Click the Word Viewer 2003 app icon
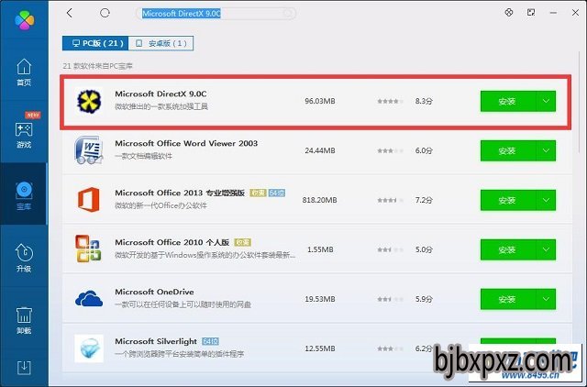Image resolution: width=587 pixels, height=387 pixels. click(x=89, y=150)
